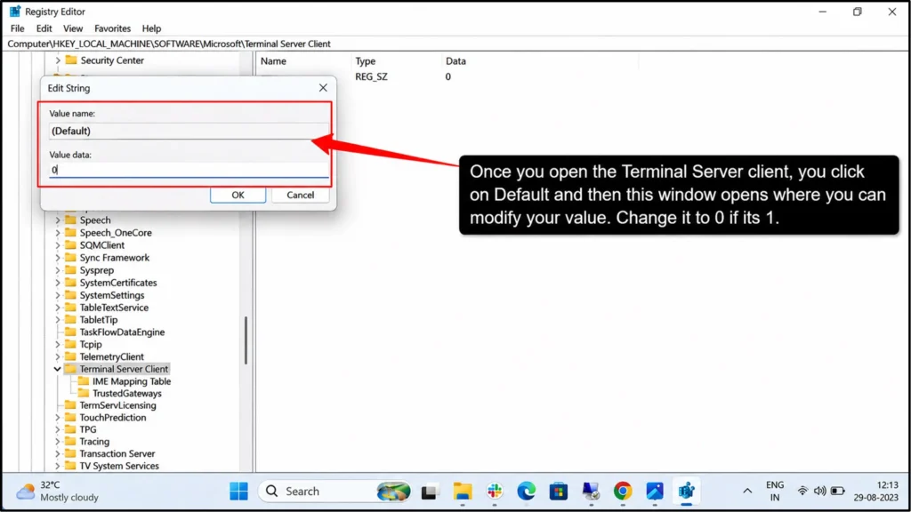This screenshot has height=512, width=911.
Task: Open the Windows Start menu icon
Action: click(238, 491)
